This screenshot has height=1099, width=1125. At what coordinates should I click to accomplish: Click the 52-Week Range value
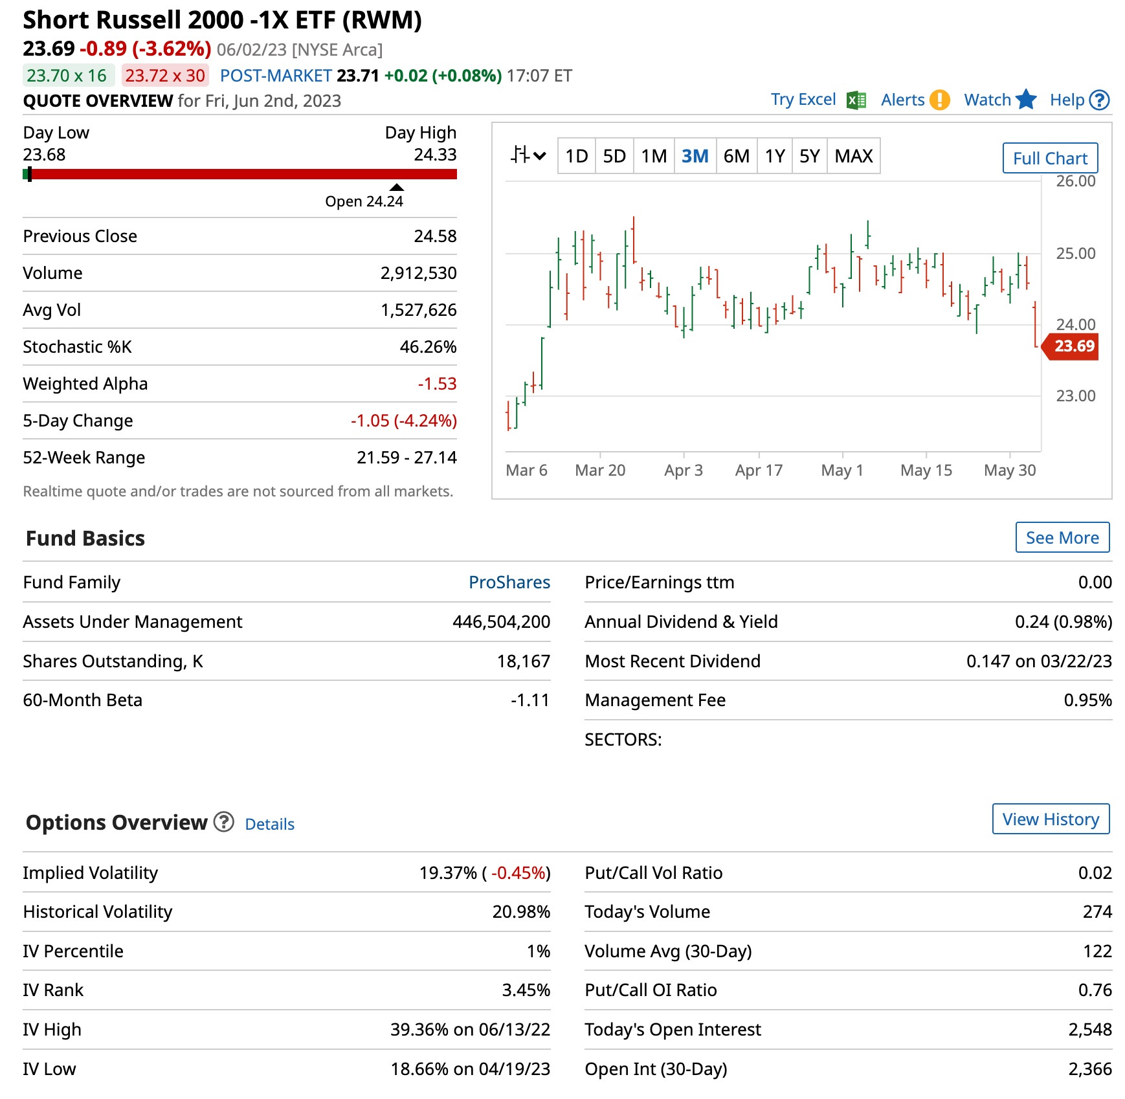click(x=407, y=457)
